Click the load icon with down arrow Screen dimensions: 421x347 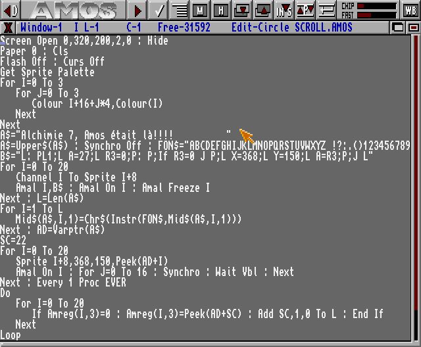[242, 11]
